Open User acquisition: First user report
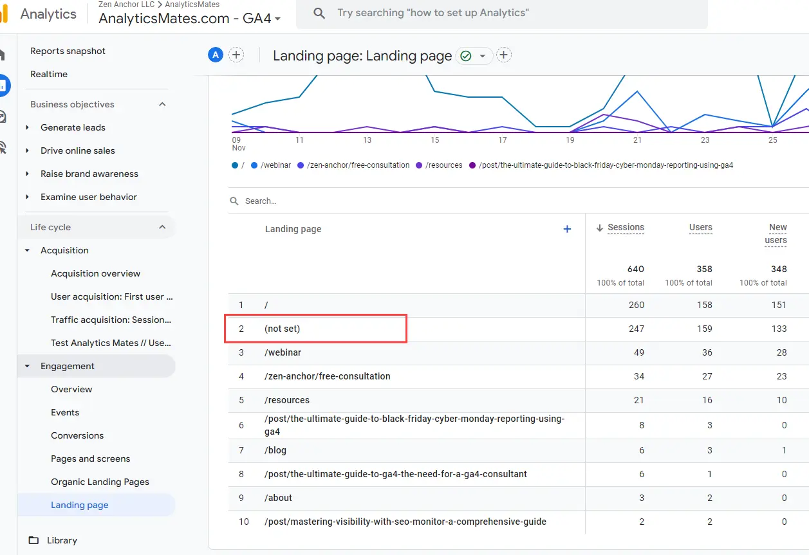809x555 pixels. pos(112,296)
